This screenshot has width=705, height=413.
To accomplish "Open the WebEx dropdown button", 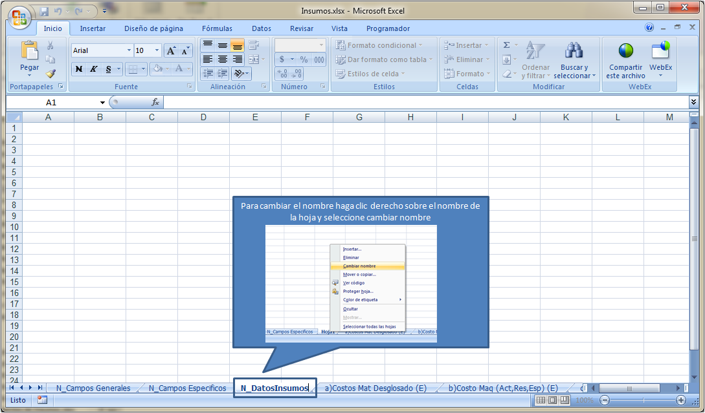I will 660,60.
